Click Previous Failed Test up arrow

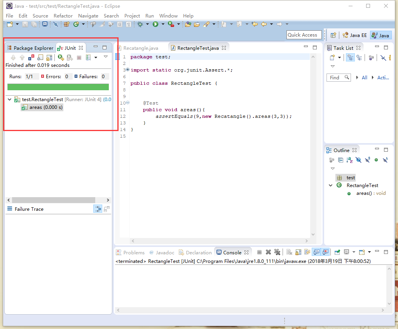[x=22, y=58]
